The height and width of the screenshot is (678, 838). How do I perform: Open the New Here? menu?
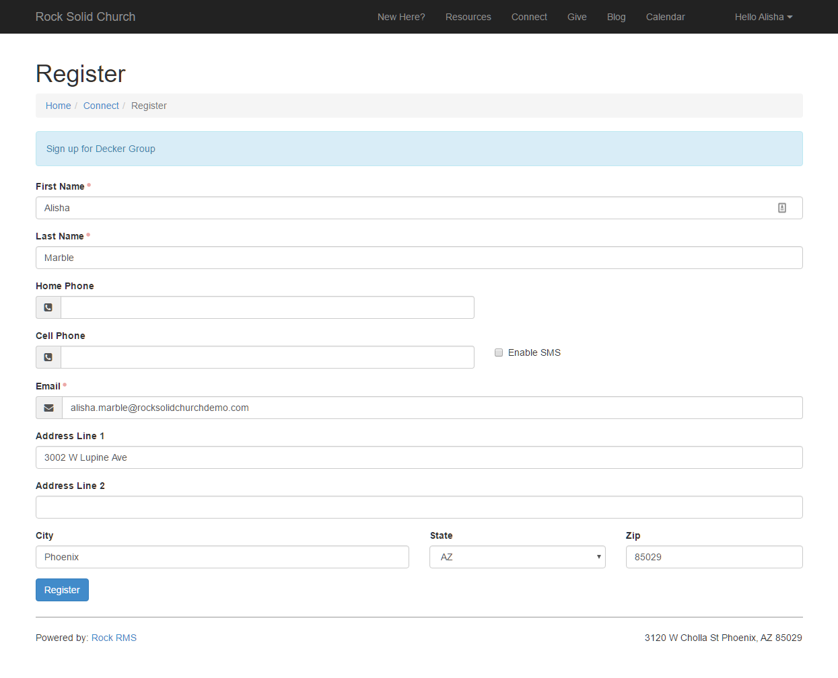pyautogui.click(x=401, y=17)
